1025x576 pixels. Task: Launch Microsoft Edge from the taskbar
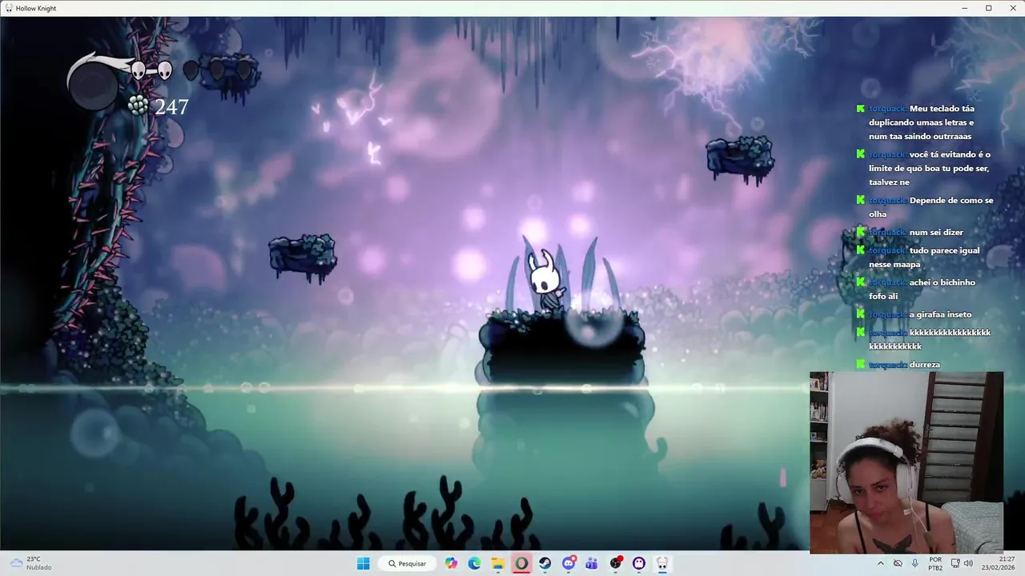pyautogui.click(x=475, y=563)
